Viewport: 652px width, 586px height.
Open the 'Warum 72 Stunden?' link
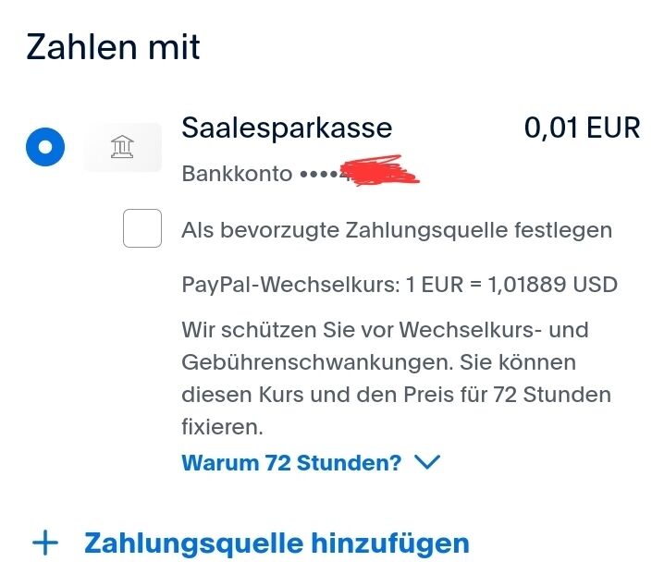click(x=291, y=462)
